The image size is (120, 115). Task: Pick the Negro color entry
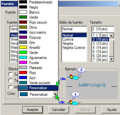click(38, 7)
